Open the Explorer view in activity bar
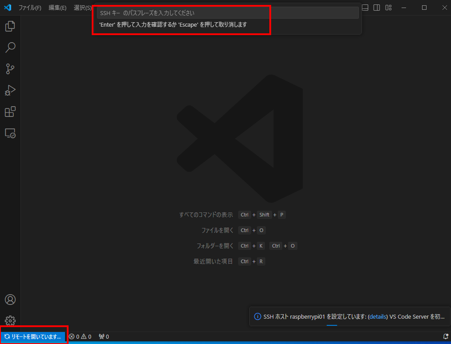Viewport: 451px width, 344px height. 10,26
